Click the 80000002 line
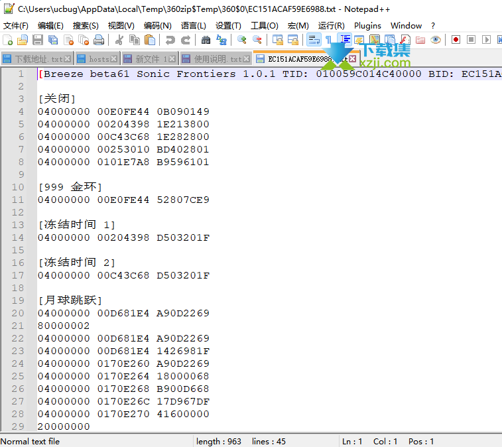Screen dimensions: 502x447 point(64,326)
